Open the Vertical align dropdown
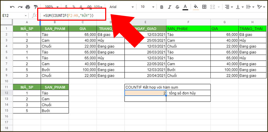 click(x=240, y=7)
